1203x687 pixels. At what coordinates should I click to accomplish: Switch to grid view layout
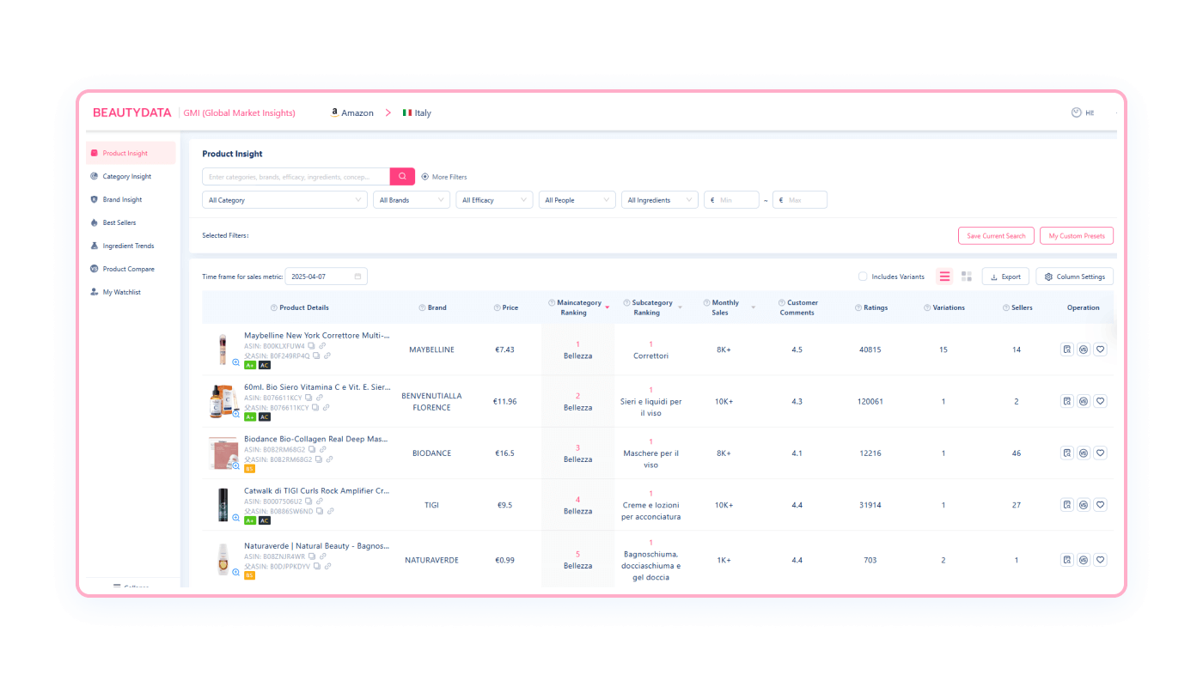[967, 277]
